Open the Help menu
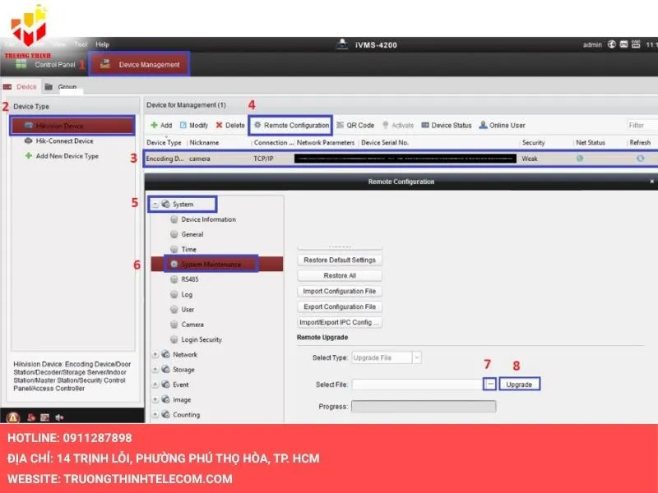 click(x=102, y=44)
